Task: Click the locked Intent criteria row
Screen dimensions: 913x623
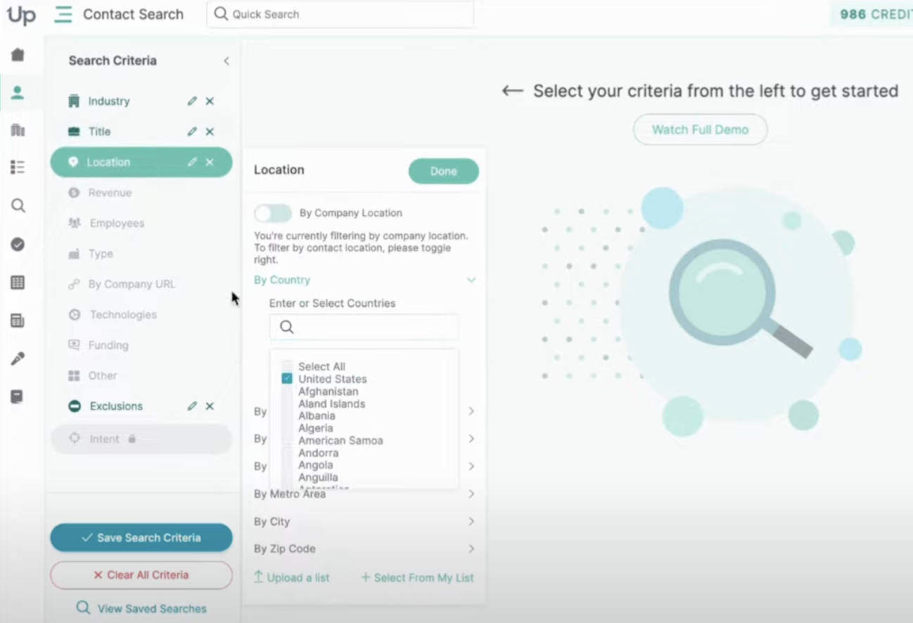Action: (141, 439)
